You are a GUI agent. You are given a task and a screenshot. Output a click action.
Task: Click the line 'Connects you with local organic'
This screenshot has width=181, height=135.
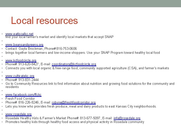pyautogui.click(x=87, y=68)
